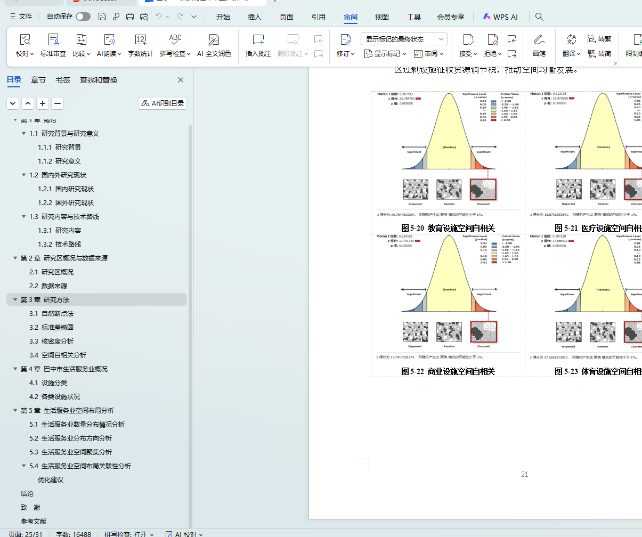Click the 修订 track changes icon
642x537 pixels.
coord(345,40)
